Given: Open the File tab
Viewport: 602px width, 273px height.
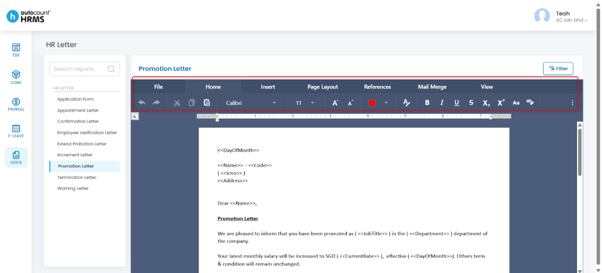Looking at the screenshot, I should pyautogui.click(x=158, y=87).
